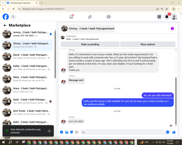The height and width of the screenshot is (145, 182).
Task: Open the Windows notification center icon
Action: click(x=177, y=142)
